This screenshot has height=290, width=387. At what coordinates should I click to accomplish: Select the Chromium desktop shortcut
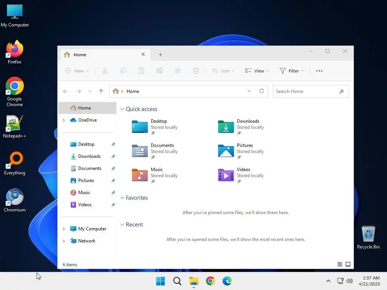tap(15, 200)
